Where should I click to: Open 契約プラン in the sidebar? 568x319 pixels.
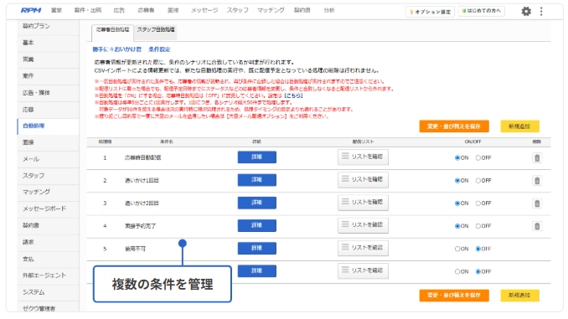[x=49, y=26]
